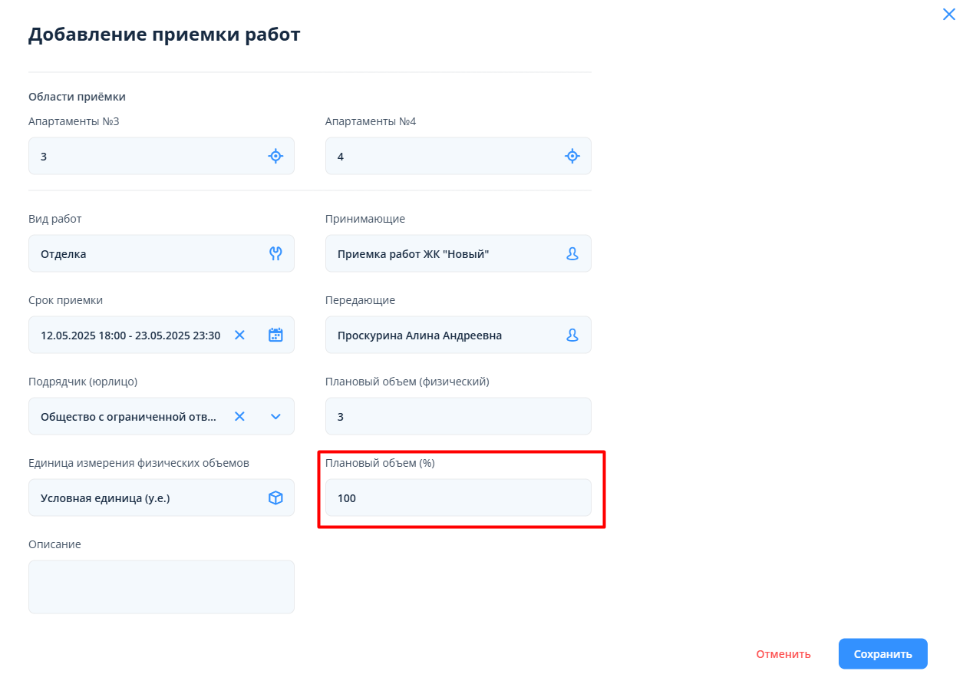Viewport: 963px width, 681px height.
Task: Open calendar icon in Срок приемки field
Action: [275, 336]
